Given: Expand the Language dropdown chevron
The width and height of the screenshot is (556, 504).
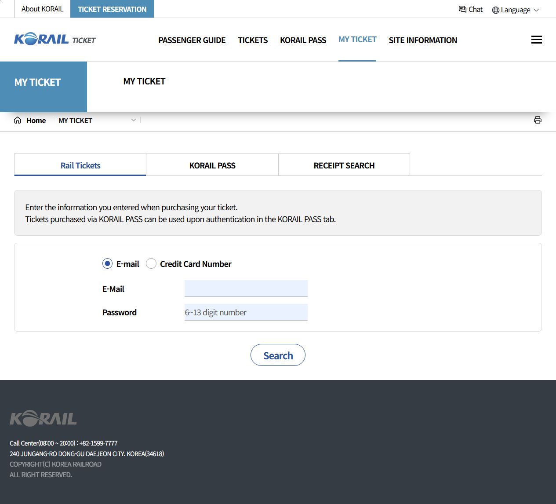Looking at the screenshot, I should click(536, 10).
